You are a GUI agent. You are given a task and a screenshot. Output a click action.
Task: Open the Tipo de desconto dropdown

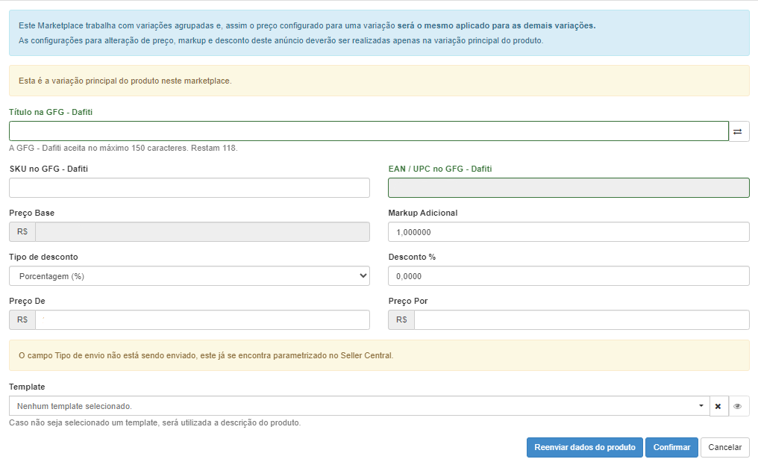pyautogui.click(x=189, y=276)
